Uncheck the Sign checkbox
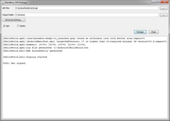 click(4, 26)
